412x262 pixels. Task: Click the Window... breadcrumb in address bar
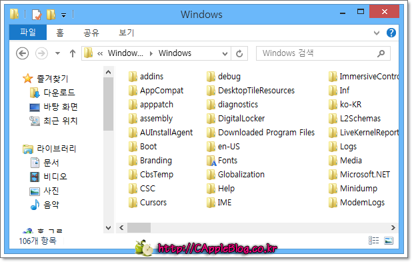(x=125, y=53)
